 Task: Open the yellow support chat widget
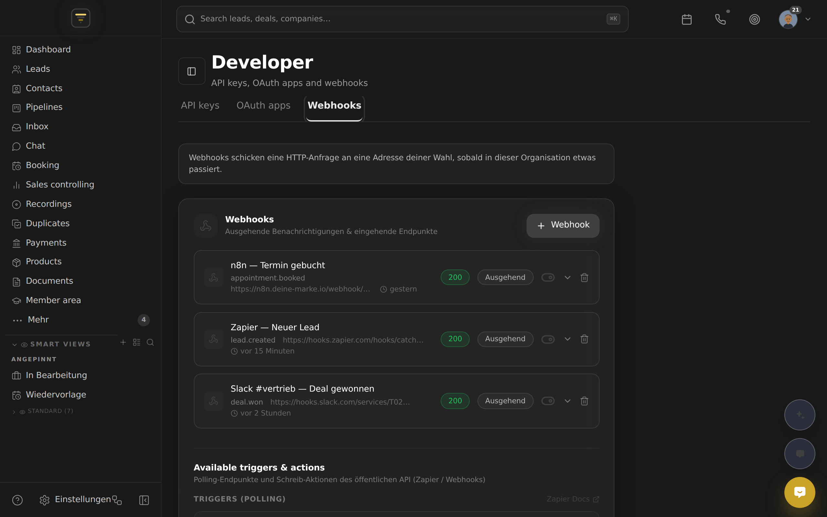click(x=799, y=492)
